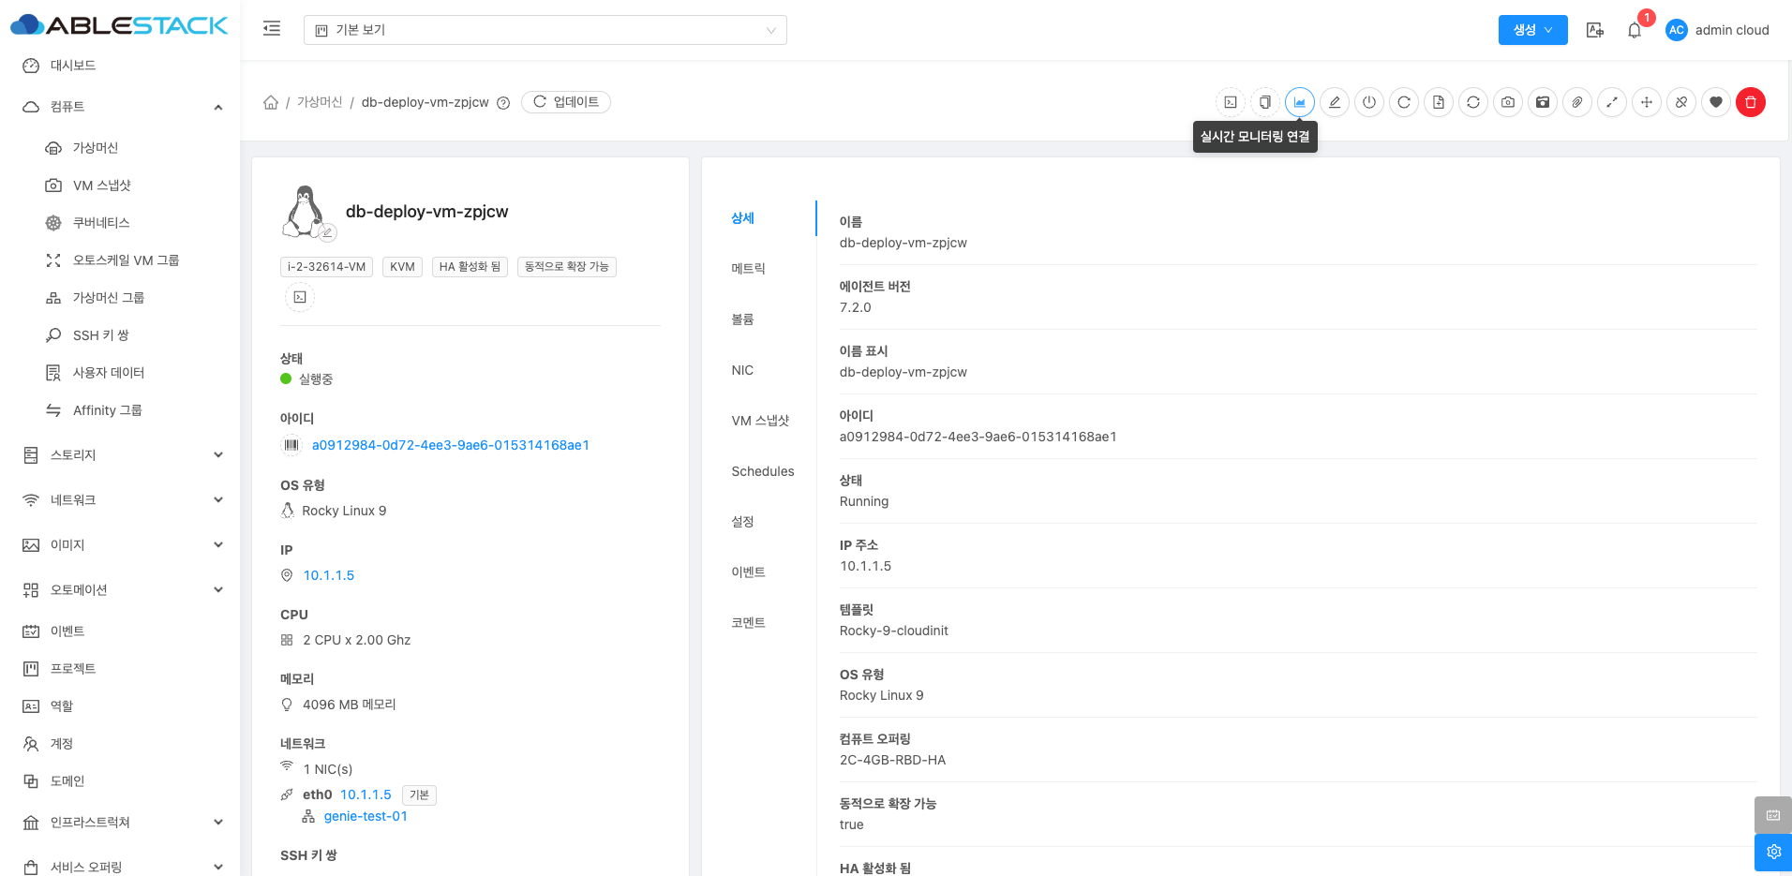1792x876 pixels.
Task: Open the 생성 create dropdown button
Action: click(x=1532, y=30)
